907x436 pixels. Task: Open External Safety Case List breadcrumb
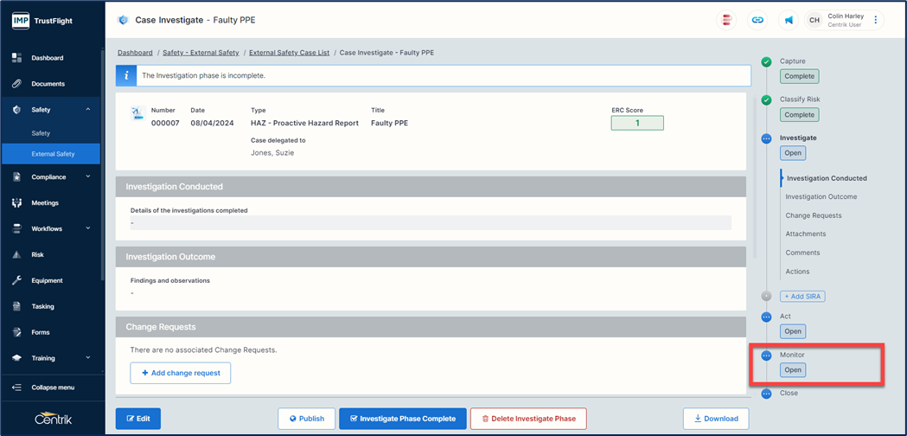coord(289,53)
